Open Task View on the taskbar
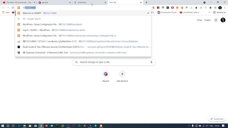 [13, 126]
